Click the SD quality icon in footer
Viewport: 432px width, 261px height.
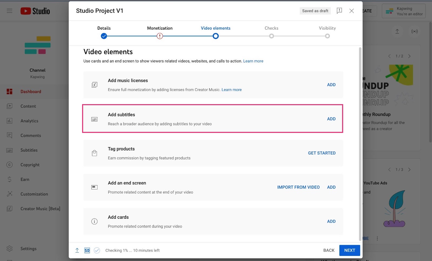point(87,251)
